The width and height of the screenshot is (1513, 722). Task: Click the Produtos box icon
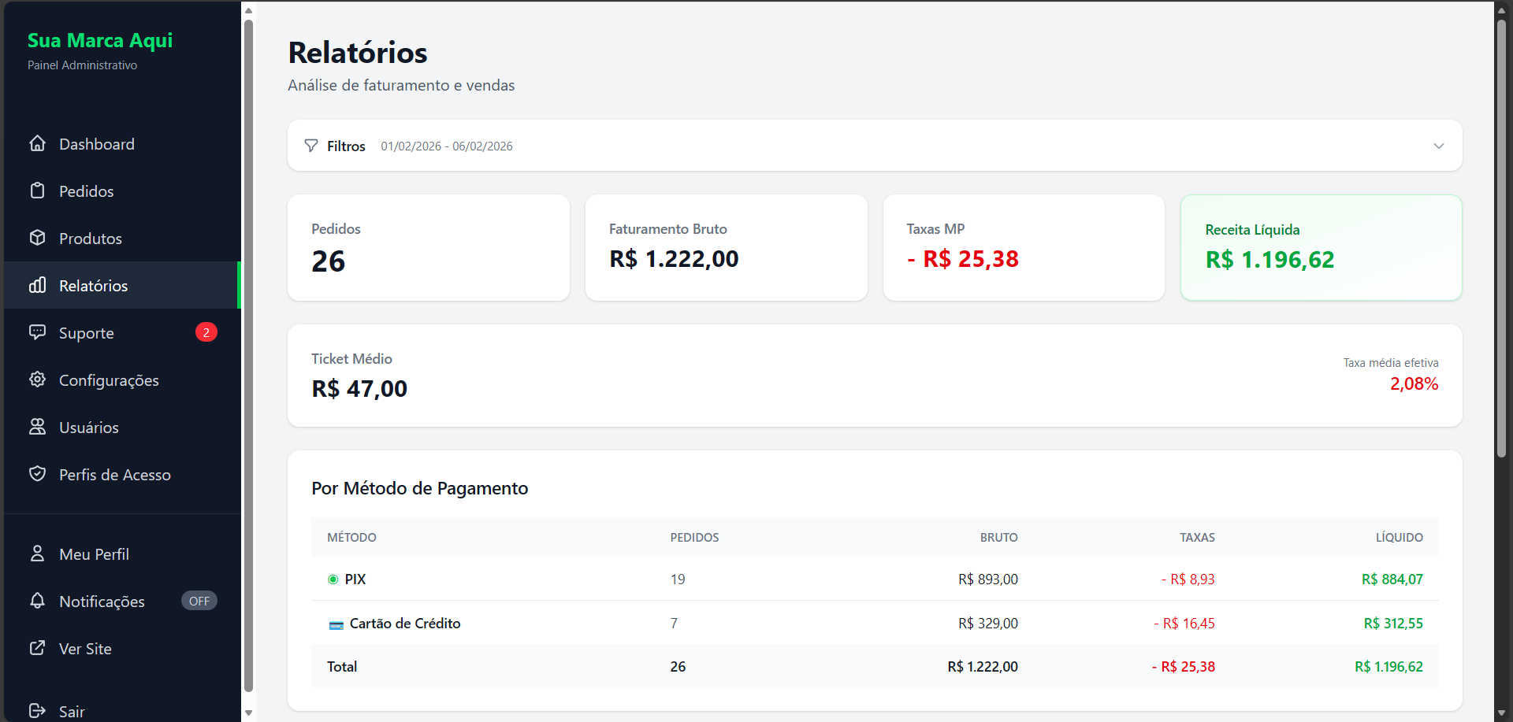coord(37,238)
